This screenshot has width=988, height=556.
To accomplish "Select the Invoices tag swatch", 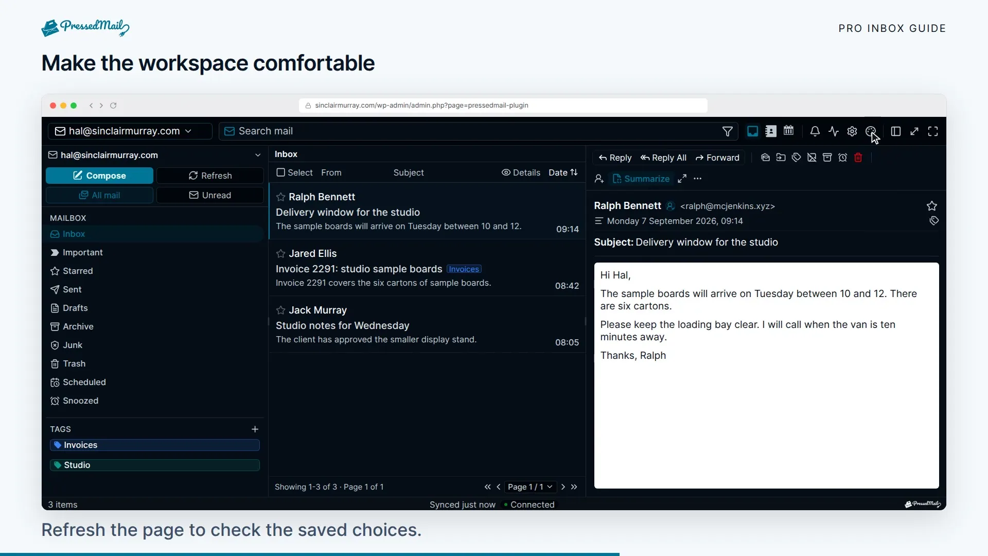I will [x=155, y=445].
